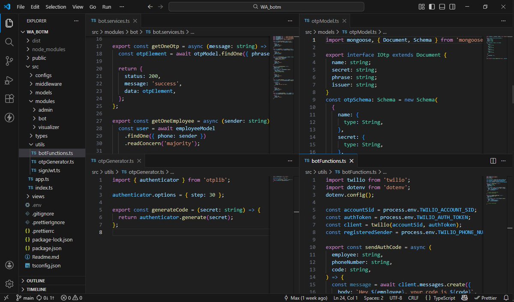Viewport: 514px width, 302px height.
Task: Expand the dist folder
Action: pyautogui.click(x=52, y=41)
